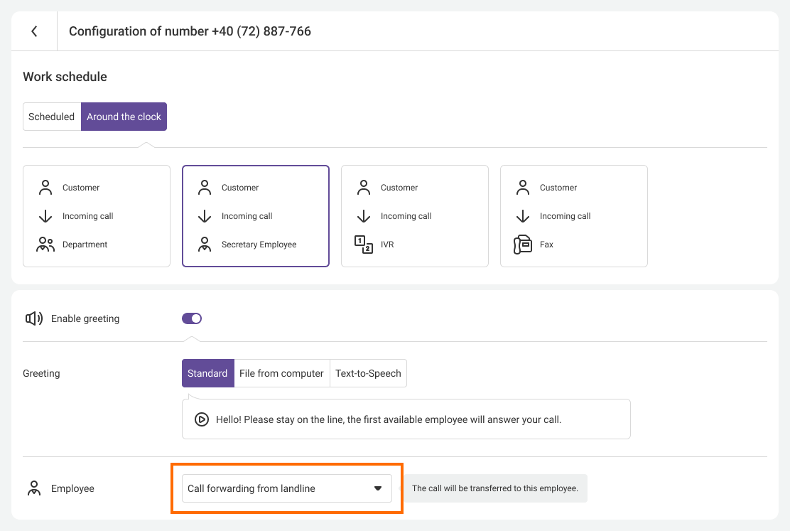Screen dimensions: 790x531
Task: Select Around the clock schedule
Action: pyautogui.click(x=124, y=117)
